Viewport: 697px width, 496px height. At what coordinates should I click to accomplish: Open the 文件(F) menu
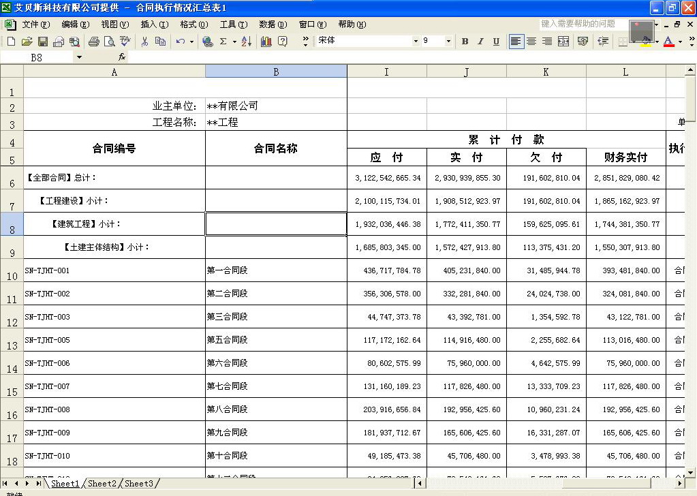tap(36, 25)
